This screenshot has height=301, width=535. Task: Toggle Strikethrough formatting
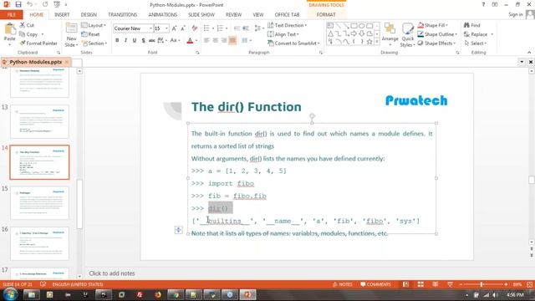pyautogui.click(x=152, y=41)
